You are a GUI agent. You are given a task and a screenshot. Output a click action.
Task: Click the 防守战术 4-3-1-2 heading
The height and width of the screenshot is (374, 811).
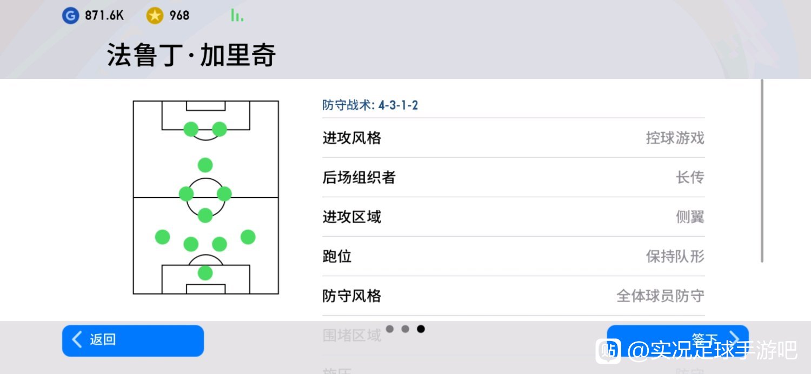(370, 105)
